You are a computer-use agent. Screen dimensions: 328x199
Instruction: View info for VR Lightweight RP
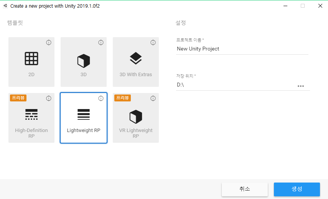click(x=153, y=98)
